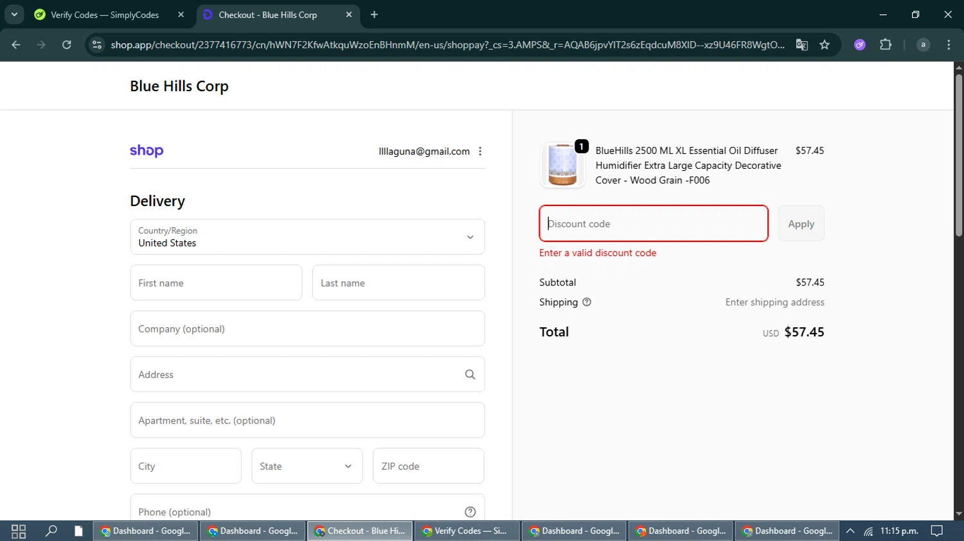Open the notifications center icon

pyautogui.click(x=937, y=531)
